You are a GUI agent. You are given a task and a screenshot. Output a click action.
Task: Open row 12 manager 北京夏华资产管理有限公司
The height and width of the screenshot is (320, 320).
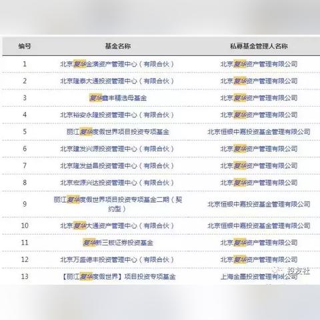259,259
